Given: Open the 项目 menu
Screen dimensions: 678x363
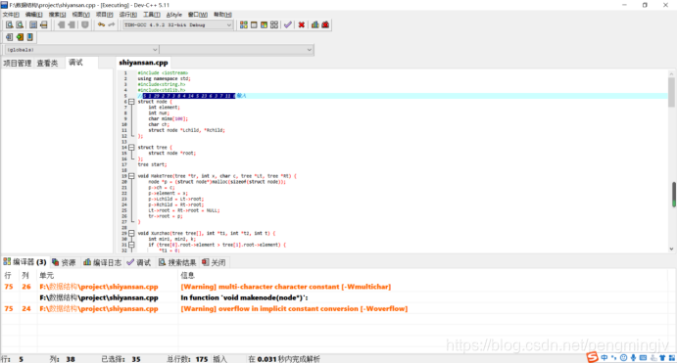Looking at the screenshot, I should (x=104, y=15).
